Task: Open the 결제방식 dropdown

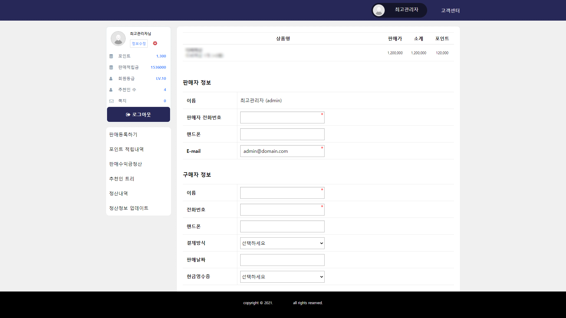Action: point(282,243)
